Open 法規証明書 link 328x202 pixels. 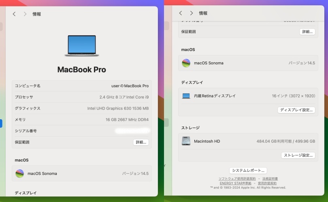pos(270,179)
